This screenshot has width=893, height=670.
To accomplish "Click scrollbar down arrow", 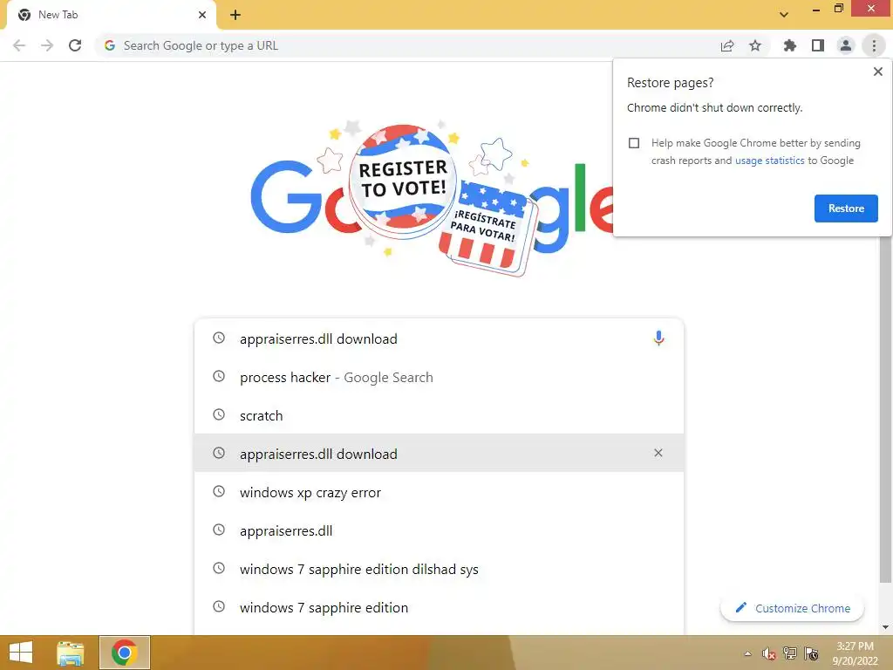I will click(885, 627).
